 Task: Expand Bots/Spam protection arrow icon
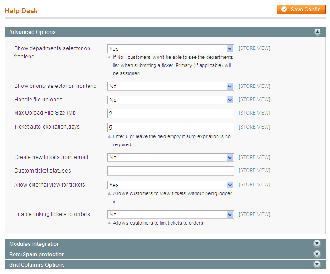click(x=317, y=254)
